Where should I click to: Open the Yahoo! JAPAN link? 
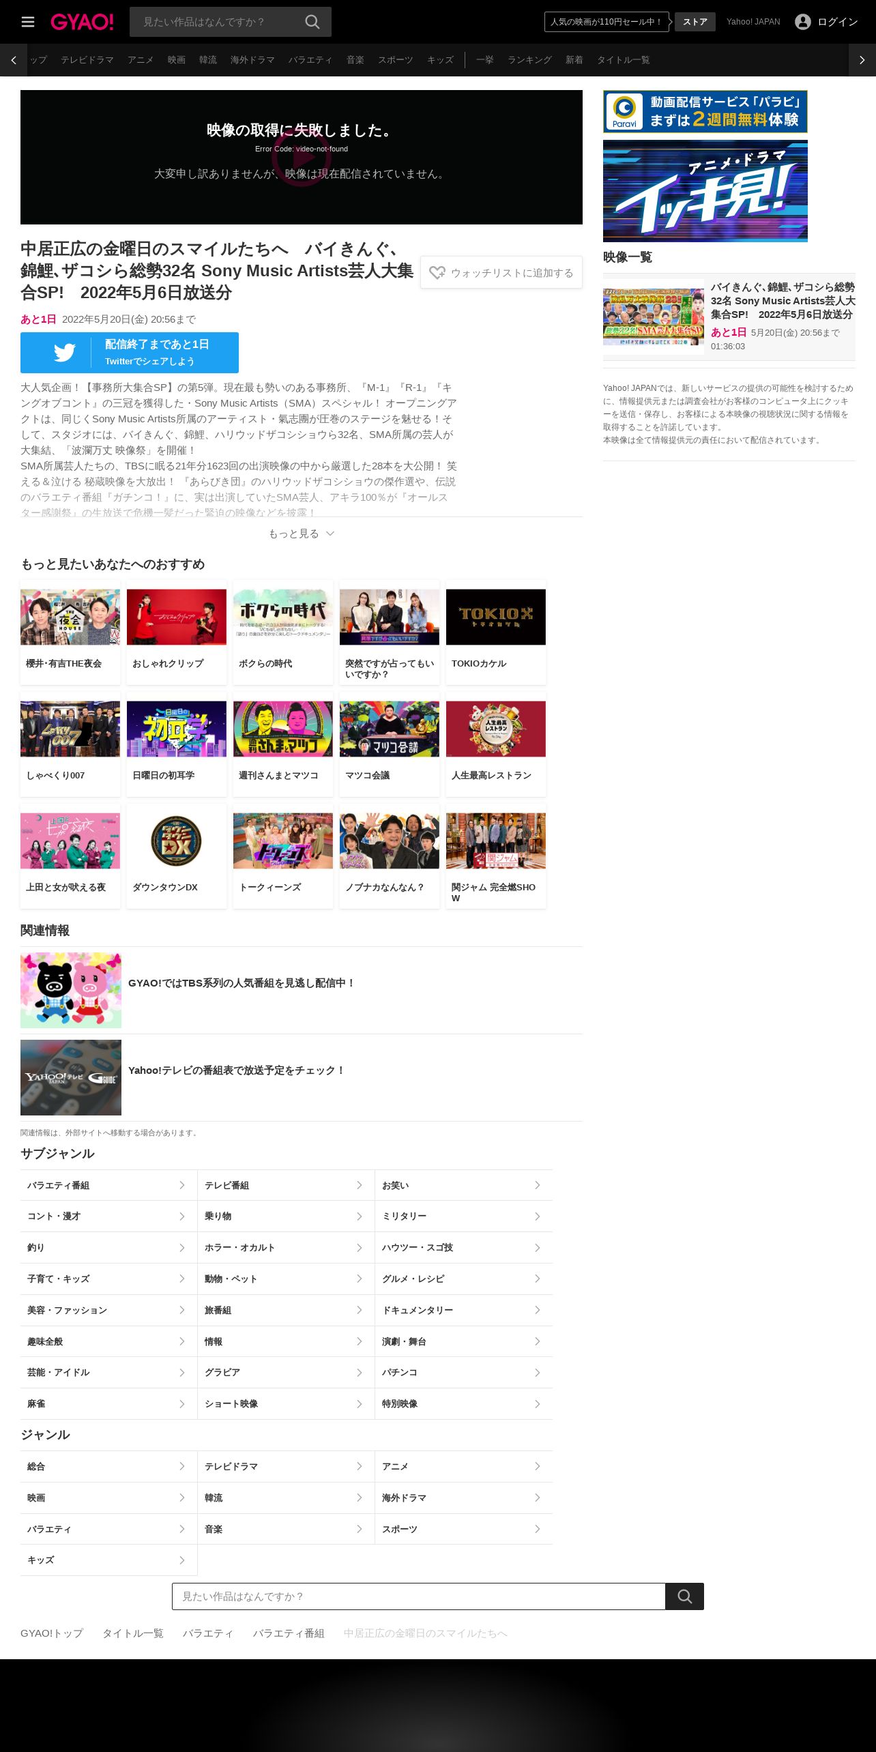pos(753,22)
